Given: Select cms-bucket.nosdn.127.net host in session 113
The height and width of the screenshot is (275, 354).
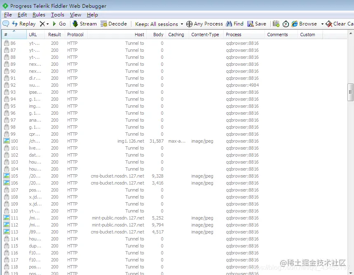Looking at the screenshot, I should coord(117,232).
